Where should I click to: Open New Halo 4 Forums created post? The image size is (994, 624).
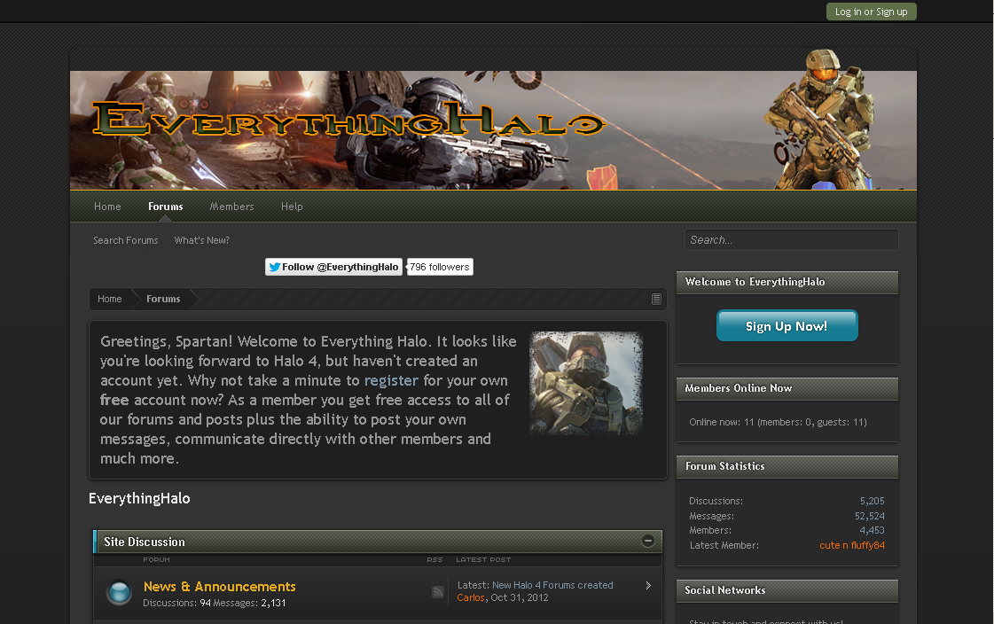tap(552, 585)
